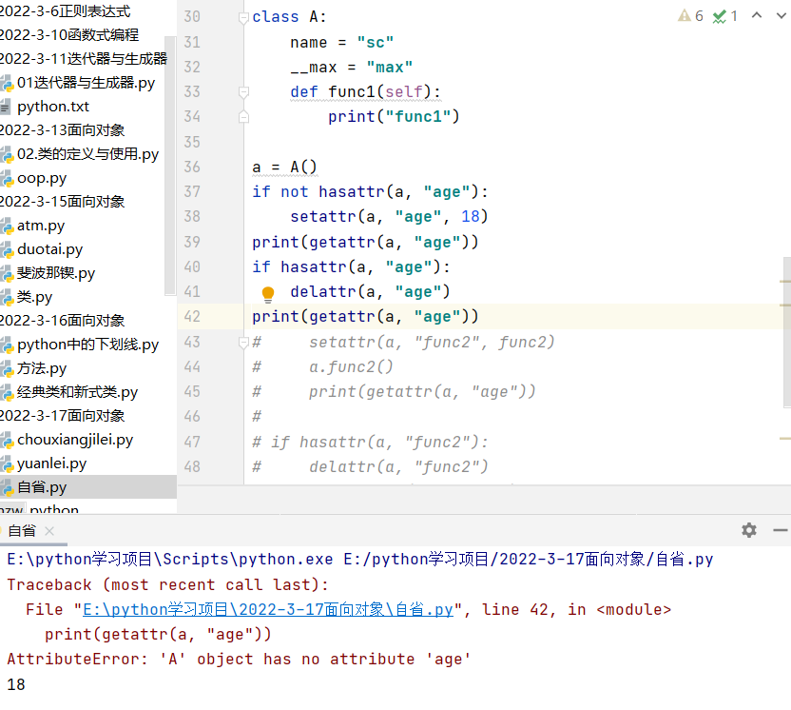This screenshot has width=791, height=710.
Task: Select folder 2022-3-13面向对象
Action: [62, 130]
